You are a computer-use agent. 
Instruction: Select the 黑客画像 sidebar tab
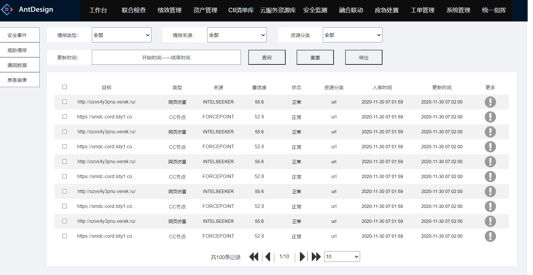pos(20,80)
